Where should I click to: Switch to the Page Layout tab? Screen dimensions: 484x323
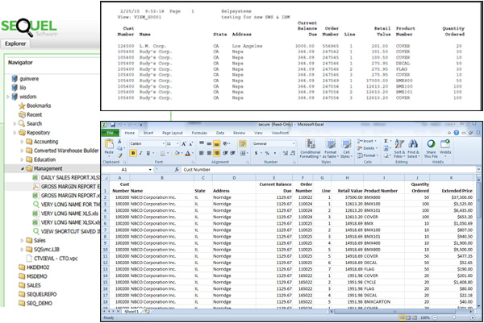(173, 133)
